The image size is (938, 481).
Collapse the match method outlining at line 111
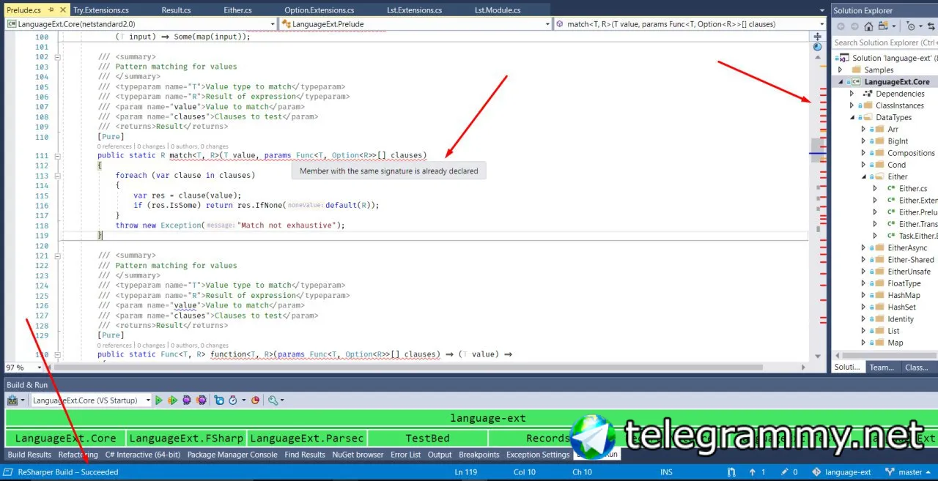(58, 156)
